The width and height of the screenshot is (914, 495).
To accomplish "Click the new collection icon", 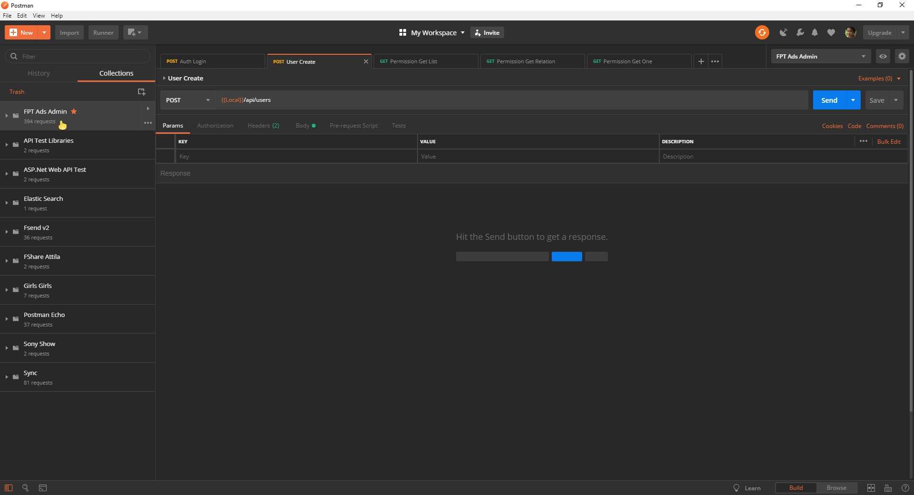I will [x=141, y=92].
